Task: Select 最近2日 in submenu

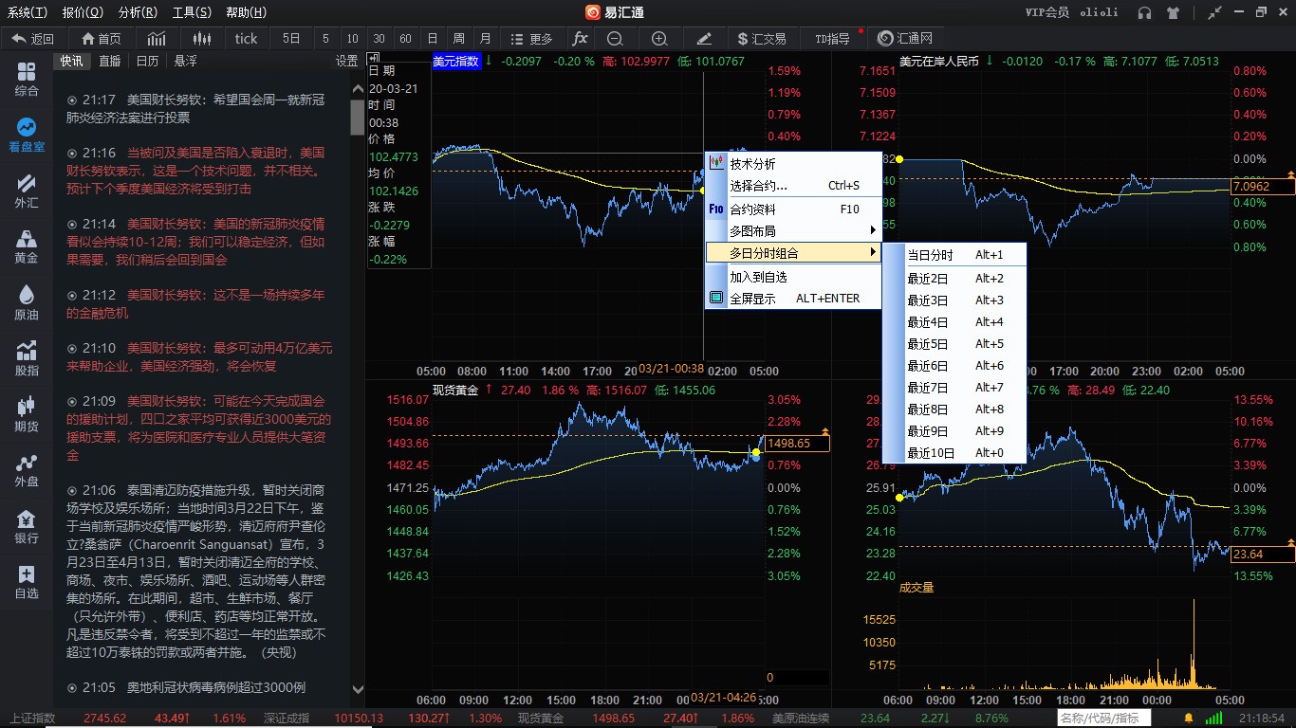Action: point(954,279)
